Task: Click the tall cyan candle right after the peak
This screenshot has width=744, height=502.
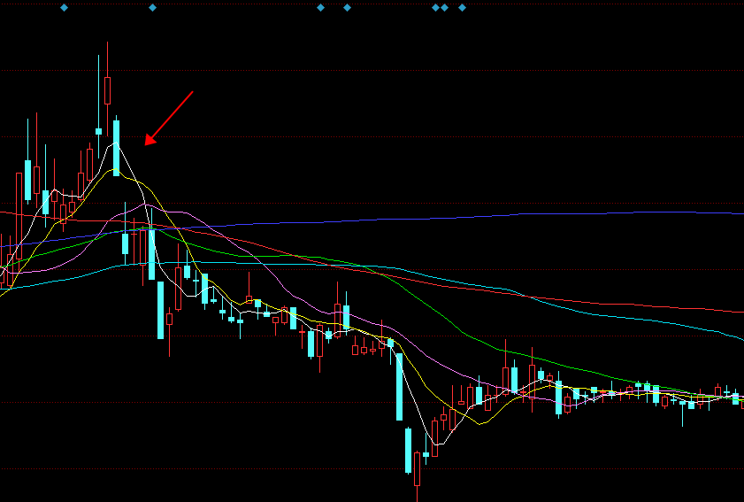Action: click(116, 147)
